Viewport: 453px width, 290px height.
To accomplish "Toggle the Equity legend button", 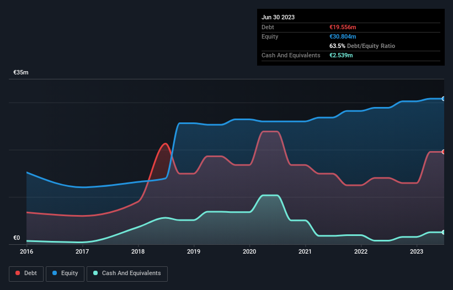I will click(x=65, y=273).
